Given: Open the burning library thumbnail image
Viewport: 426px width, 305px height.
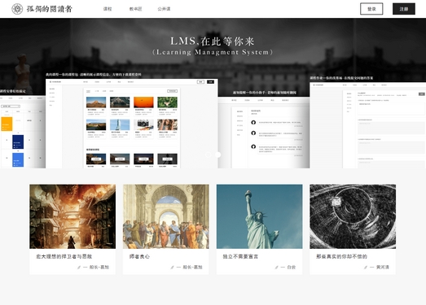Looking at the screenshot, I should (72, 216).
